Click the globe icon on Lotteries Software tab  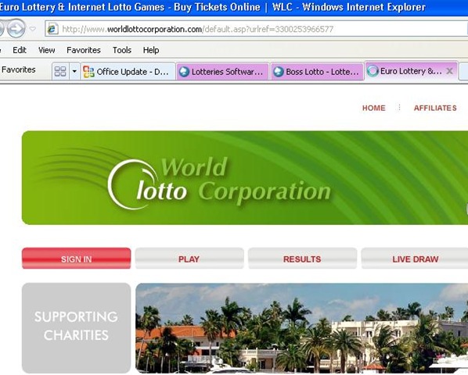tap(184, 72)
